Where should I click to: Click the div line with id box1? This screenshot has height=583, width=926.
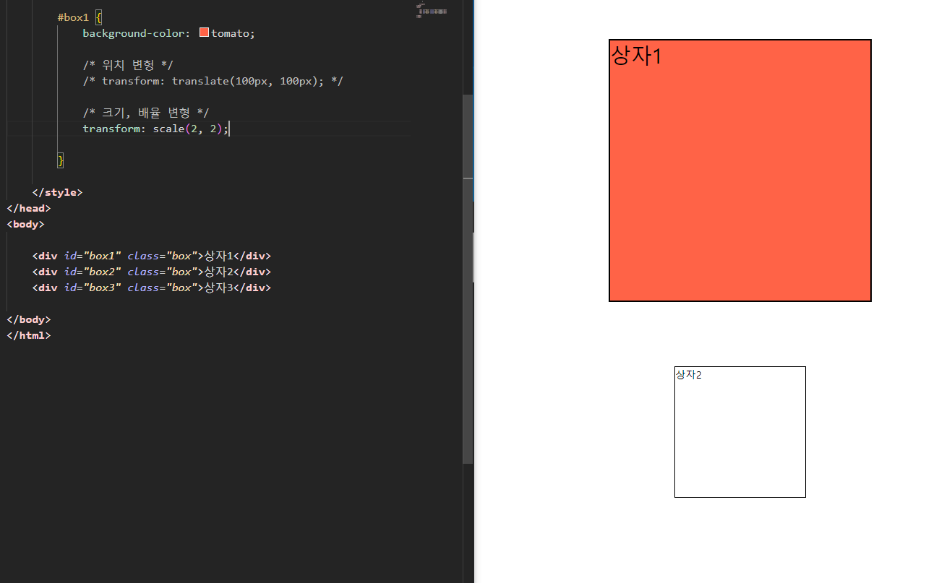click(x=151, y=256)
